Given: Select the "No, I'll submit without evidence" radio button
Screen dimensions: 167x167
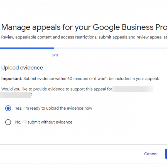Looking at the screenshot, I should (8, 122).
